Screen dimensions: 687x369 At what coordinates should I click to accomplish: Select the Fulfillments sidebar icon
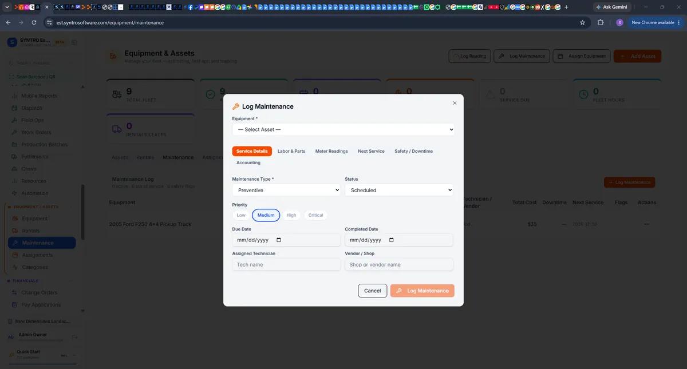click(15, 157)
